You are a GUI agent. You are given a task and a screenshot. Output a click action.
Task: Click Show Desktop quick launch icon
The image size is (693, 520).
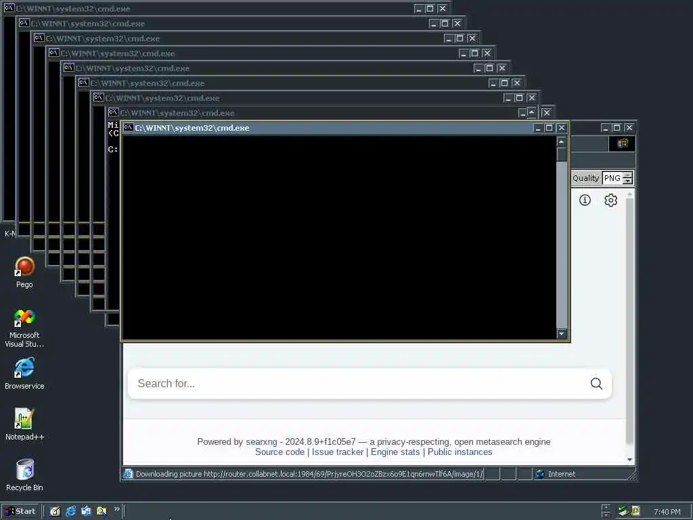pos(55,511)
